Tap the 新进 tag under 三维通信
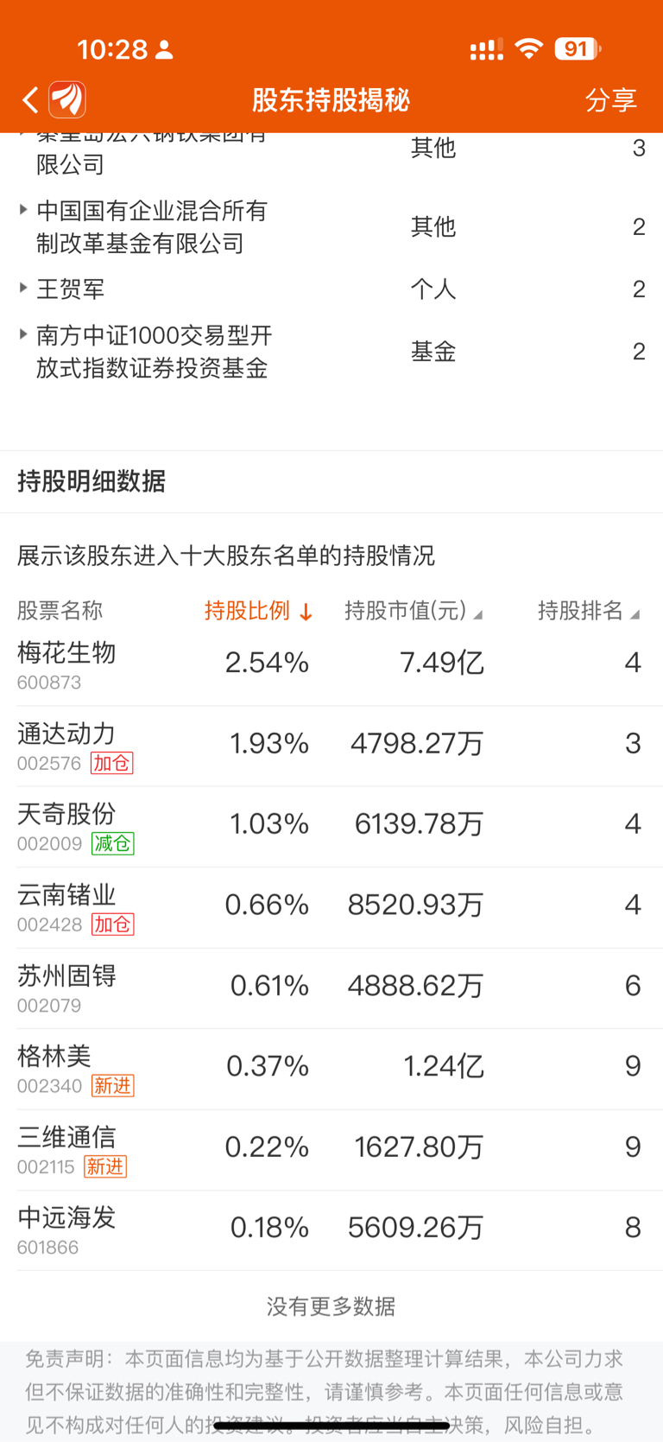The height and width of the screenshot is (1442, 663). tap(105, 1166)
